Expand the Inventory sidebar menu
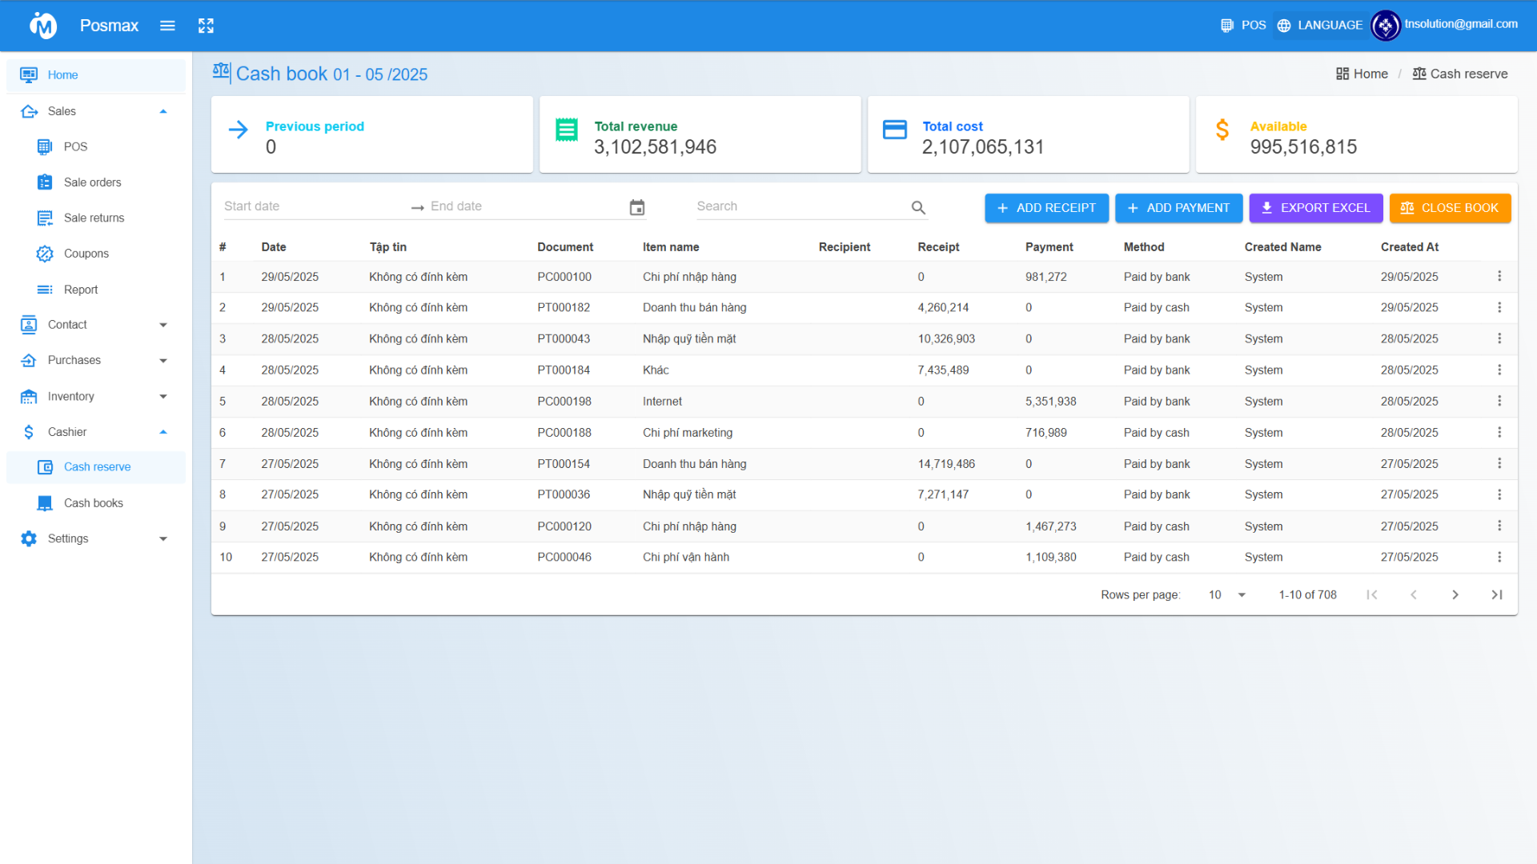This screenshot has width=1537, height=864. coord(163,396)
